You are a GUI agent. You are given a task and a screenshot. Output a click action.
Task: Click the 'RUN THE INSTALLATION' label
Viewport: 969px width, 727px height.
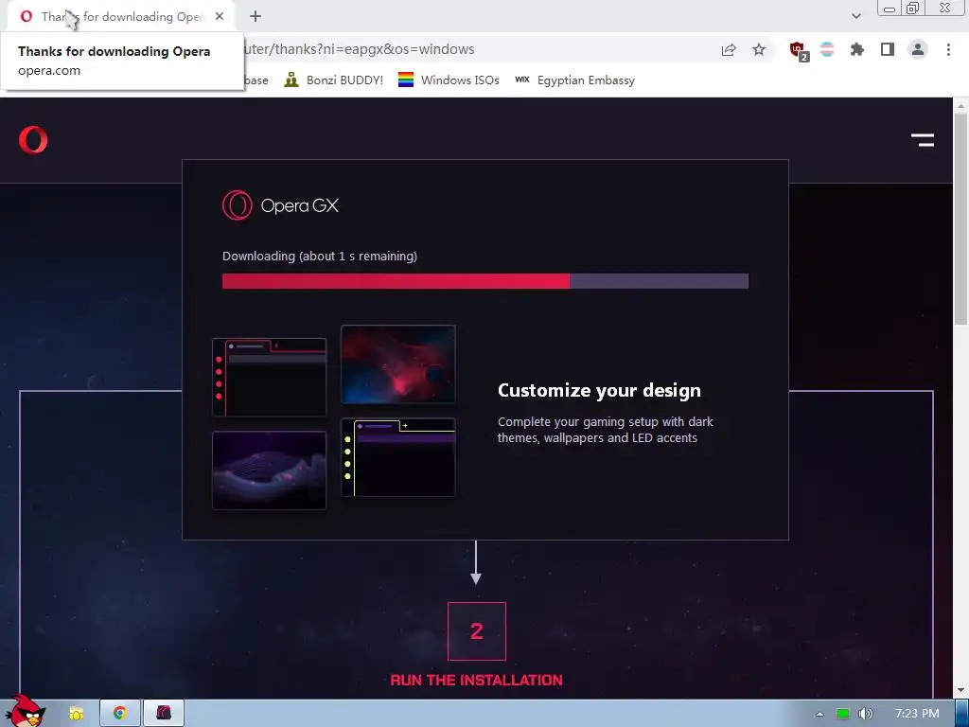coord(477,680)
